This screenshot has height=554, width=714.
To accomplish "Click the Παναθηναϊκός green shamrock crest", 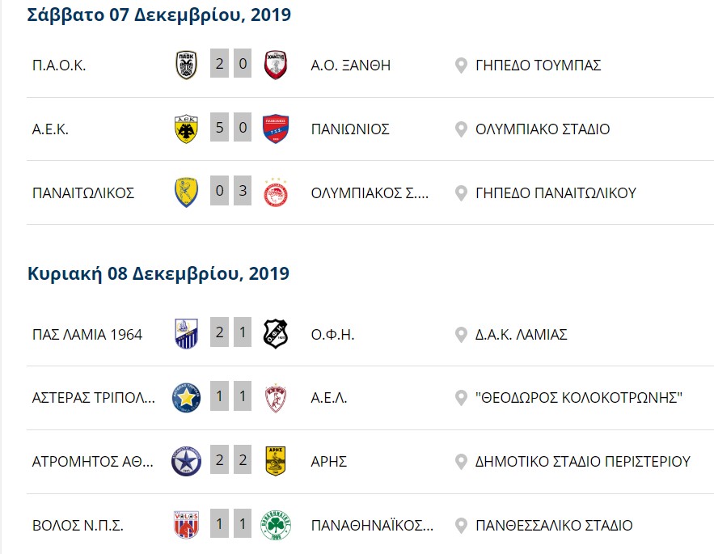I will coord(276,525).
